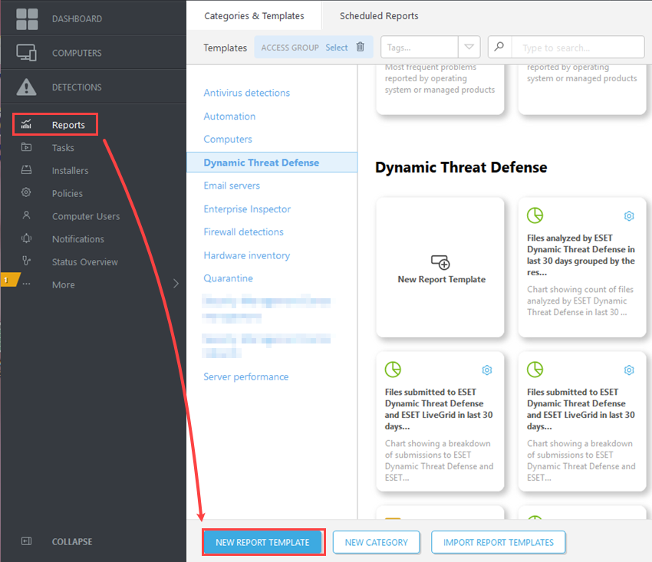The height and width of the screenshot is (562, 652).
Task: Click the Access Group Select link
Action: (x=337, y=48)
